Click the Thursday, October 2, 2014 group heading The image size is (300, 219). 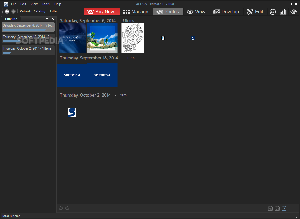(85, 95)
